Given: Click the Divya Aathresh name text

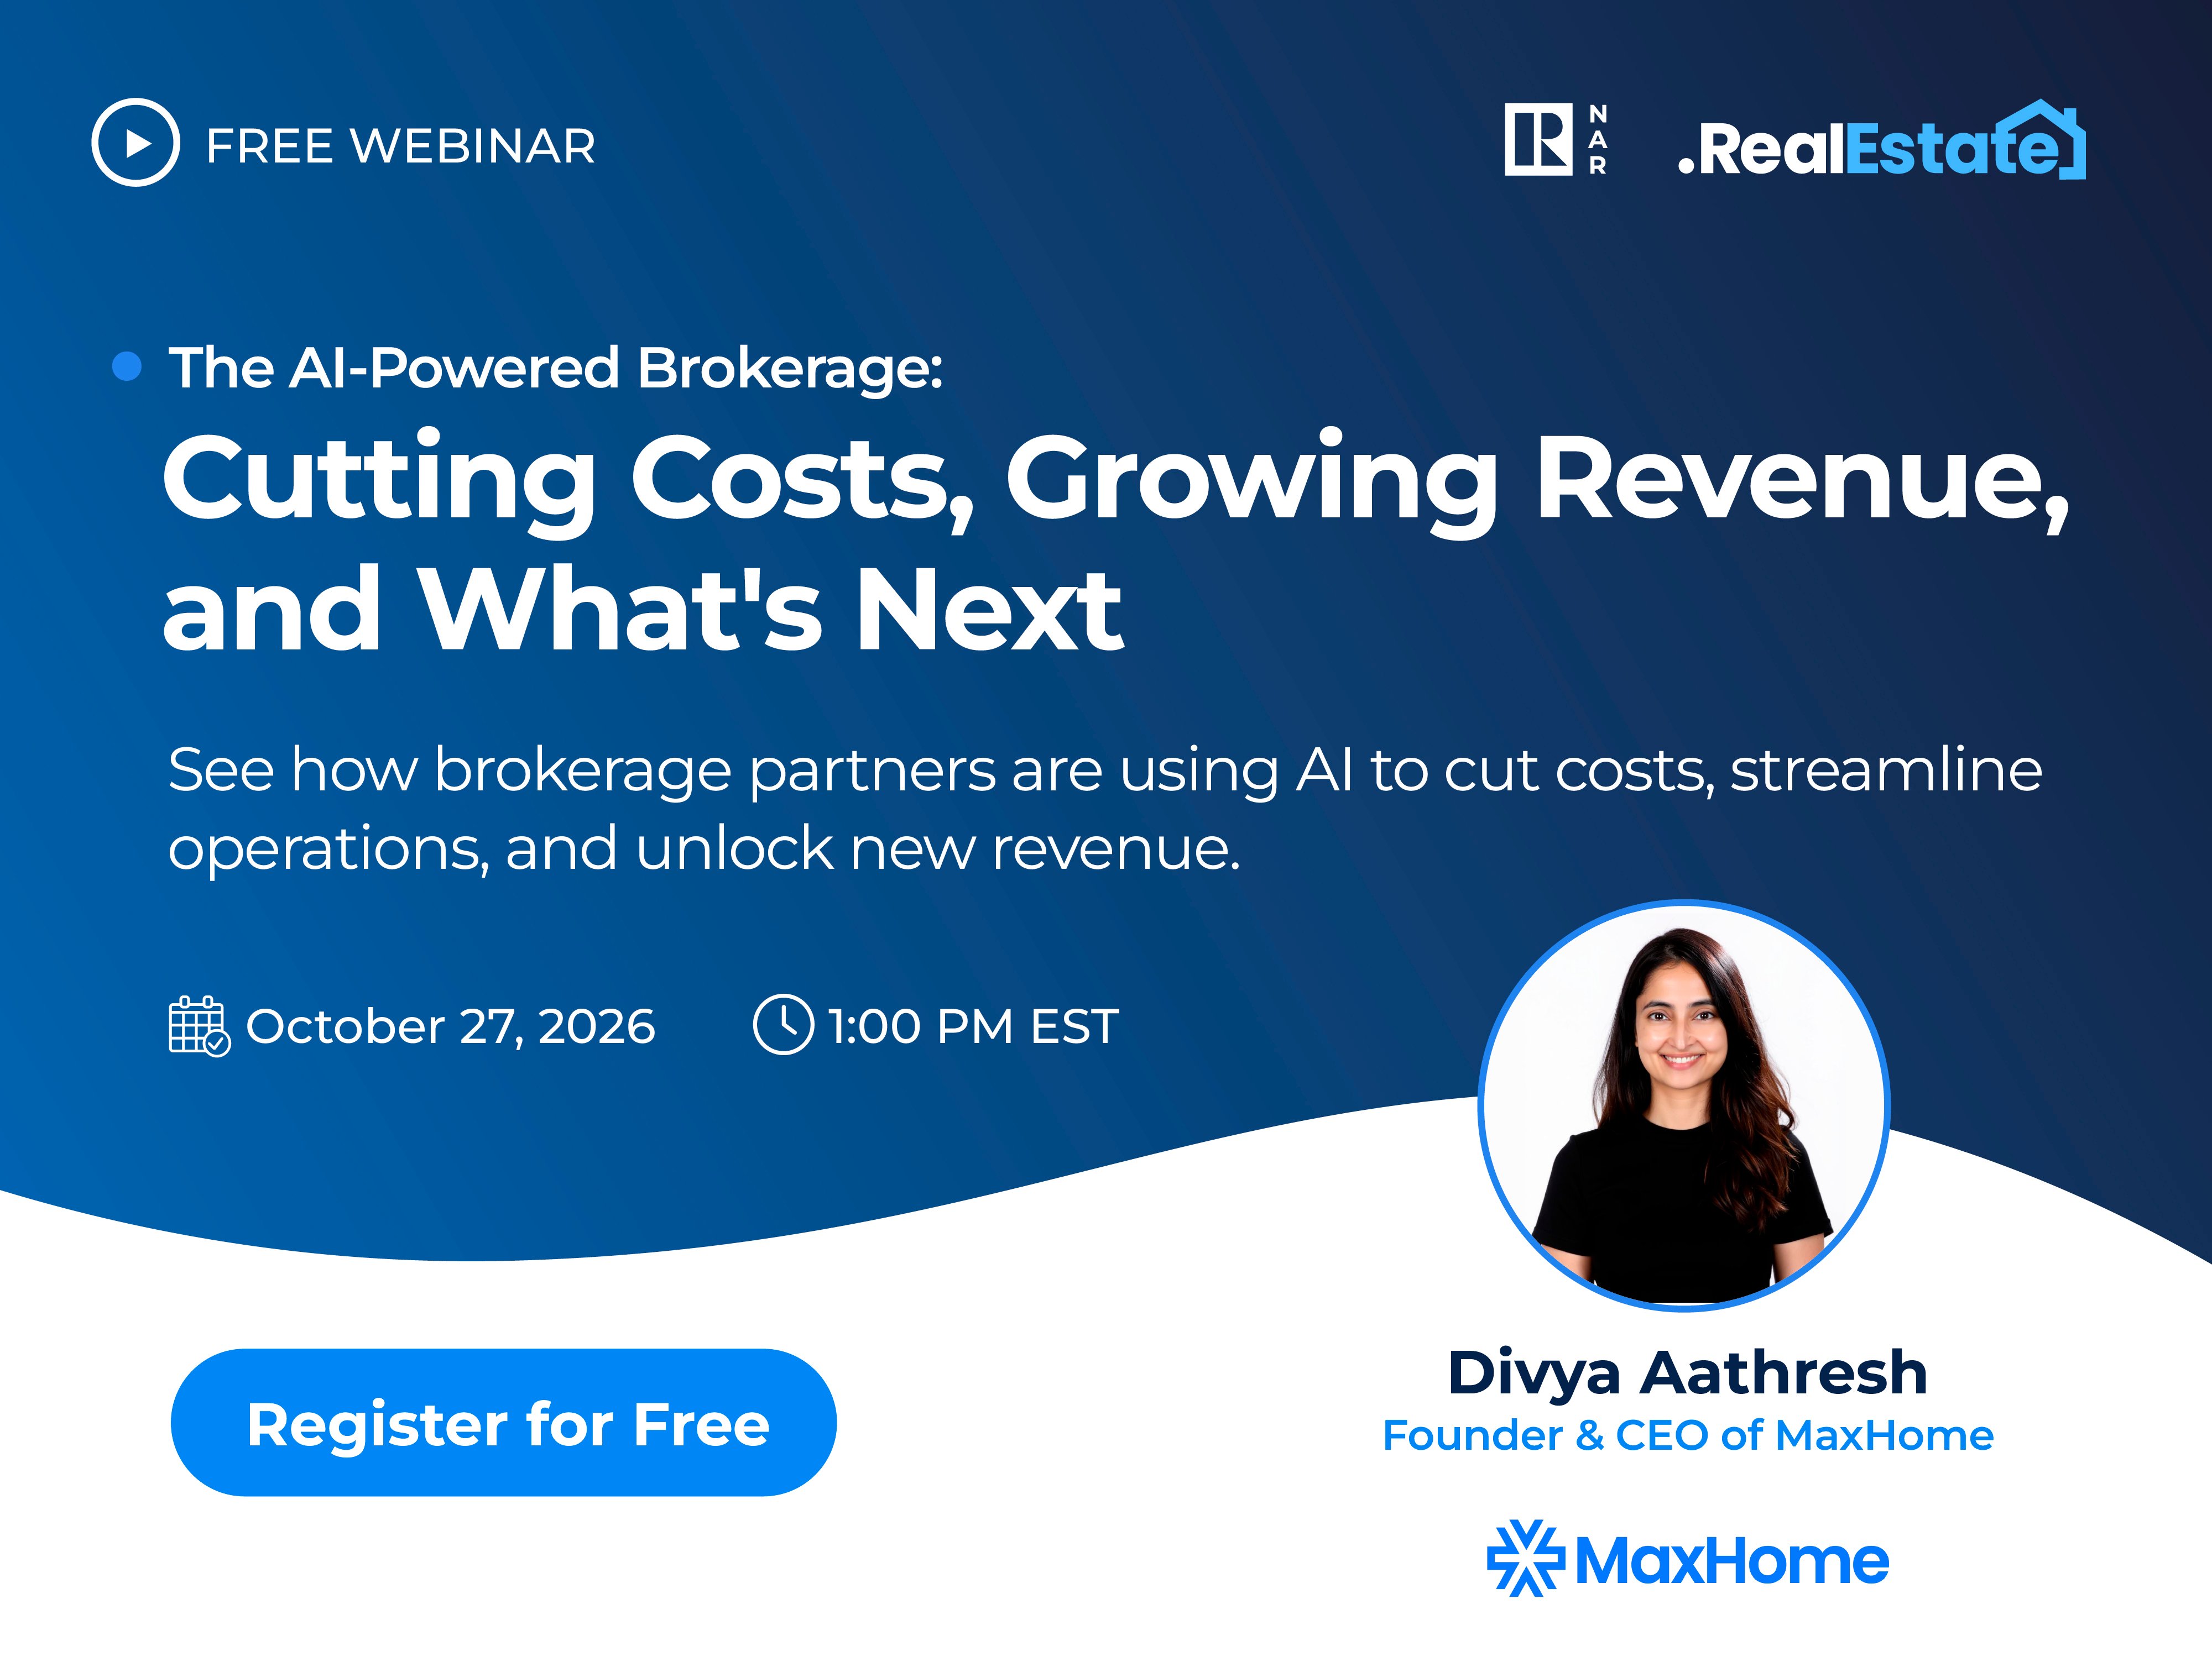Looking at the screenshot, I should click(1688, 1372).
